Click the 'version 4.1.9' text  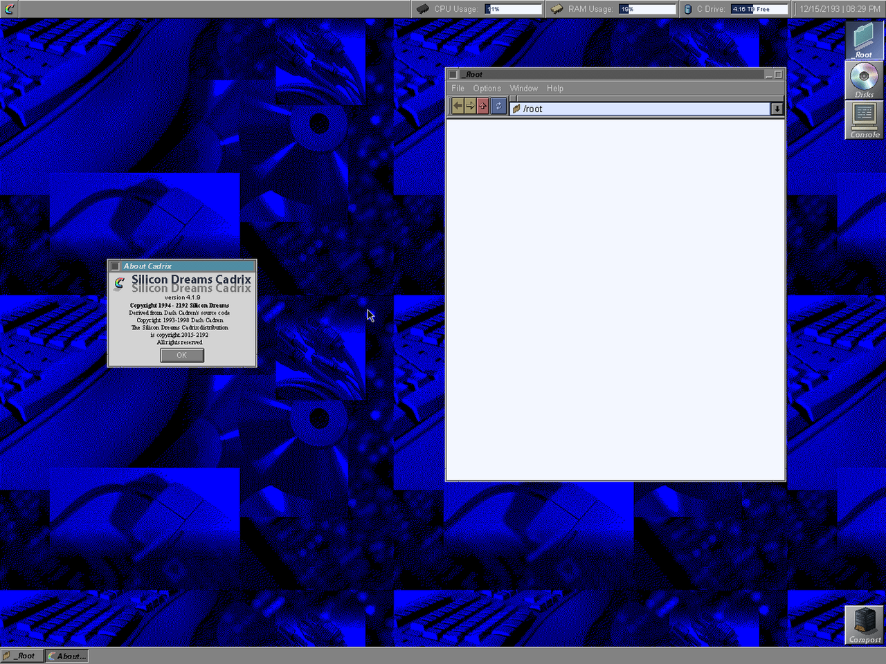pos(183,297)
